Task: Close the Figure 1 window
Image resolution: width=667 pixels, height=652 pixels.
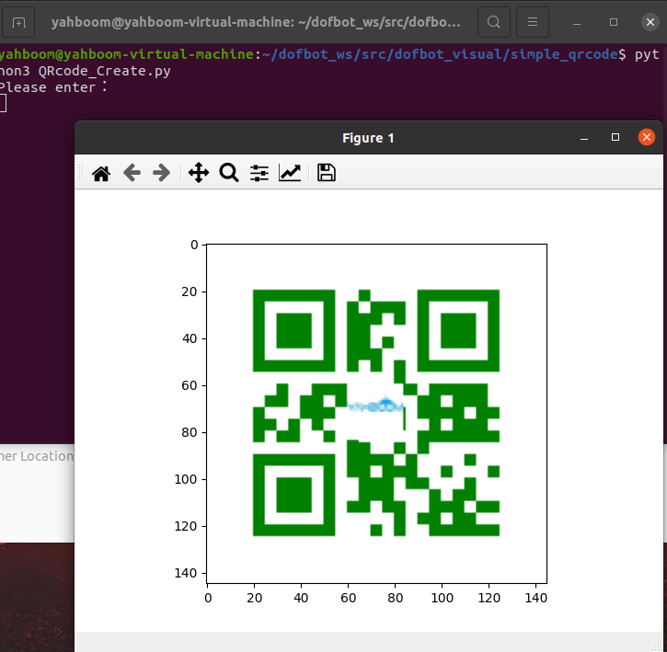Action: [x=647, y=137]
